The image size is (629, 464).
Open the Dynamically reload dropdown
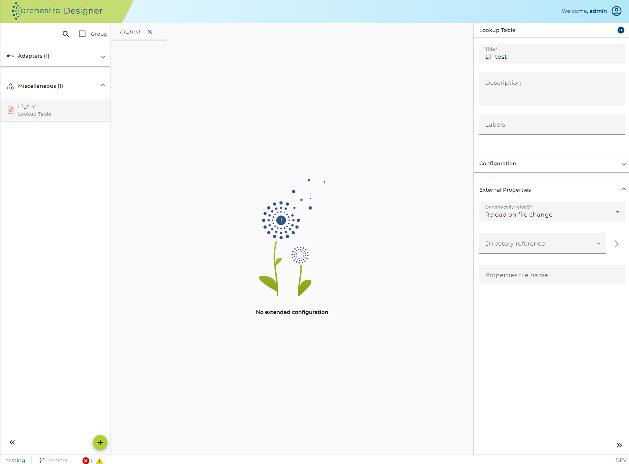click(552, 212)
